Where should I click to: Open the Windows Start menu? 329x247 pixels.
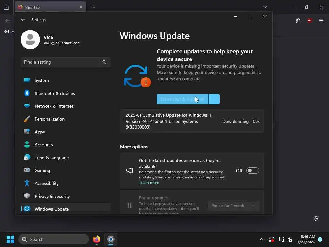(10, 239)
